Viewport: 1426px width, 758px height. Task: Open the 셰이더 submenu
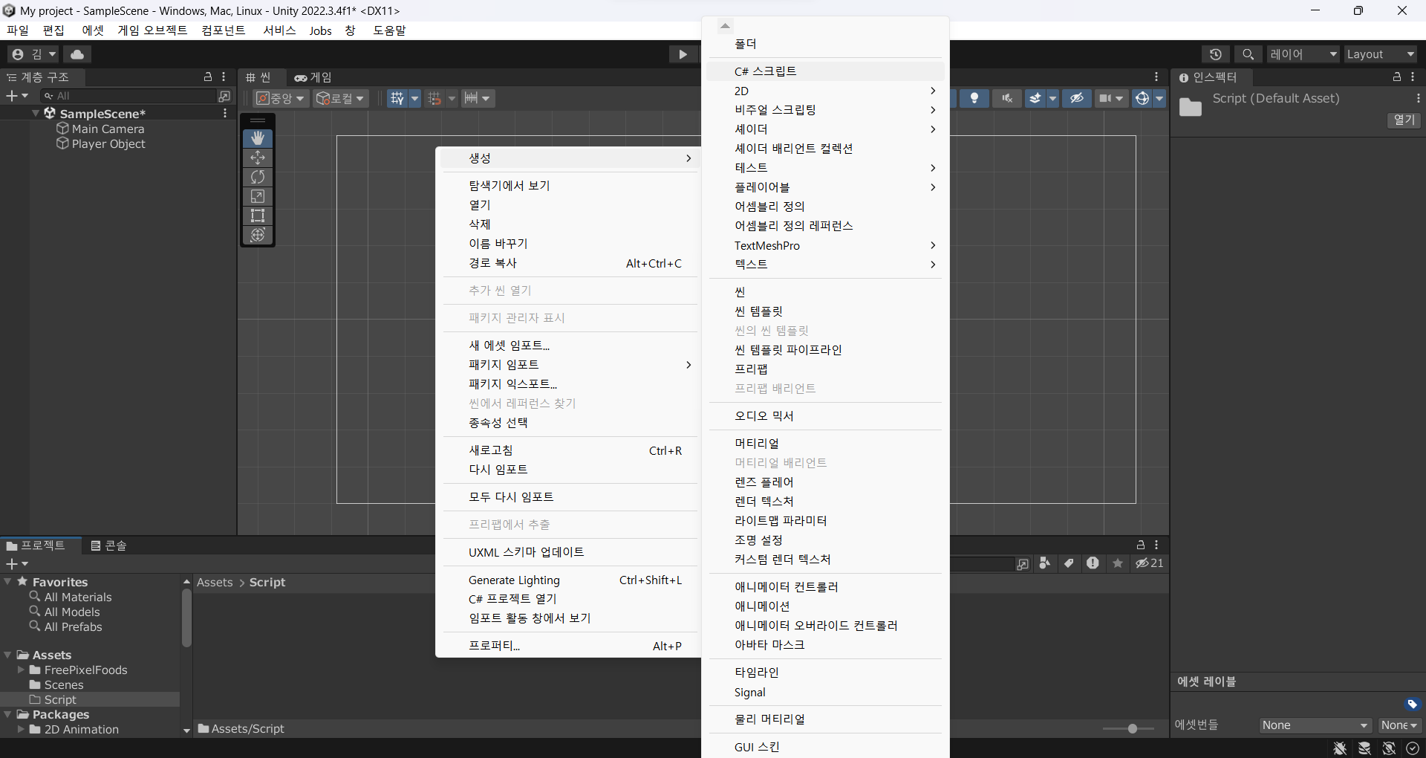click(x=826, y=129)
